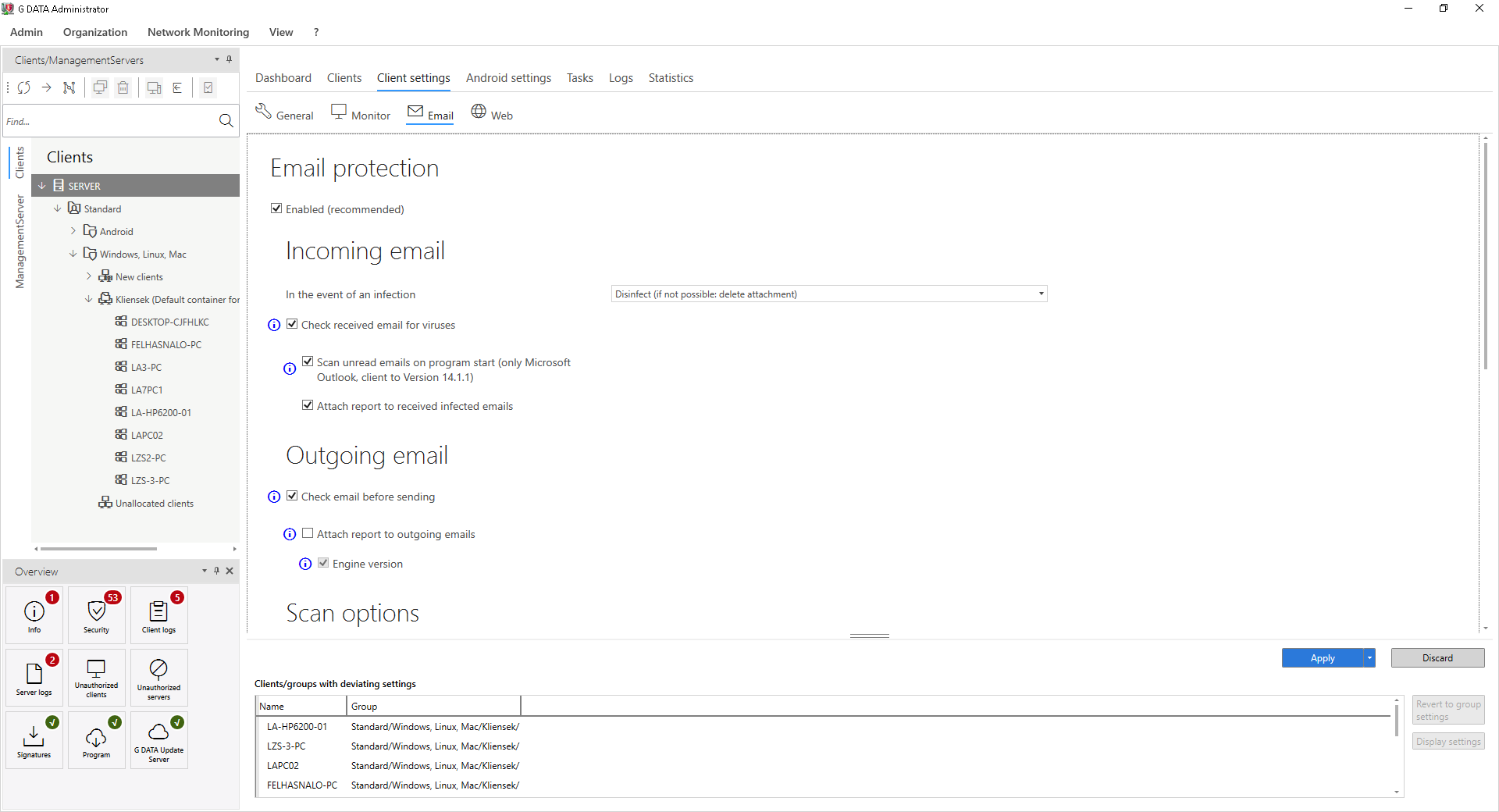The width and height of the screenshot is (1499, 812).
Task: Open the infection action dropdown
Action: click(829, 294)
